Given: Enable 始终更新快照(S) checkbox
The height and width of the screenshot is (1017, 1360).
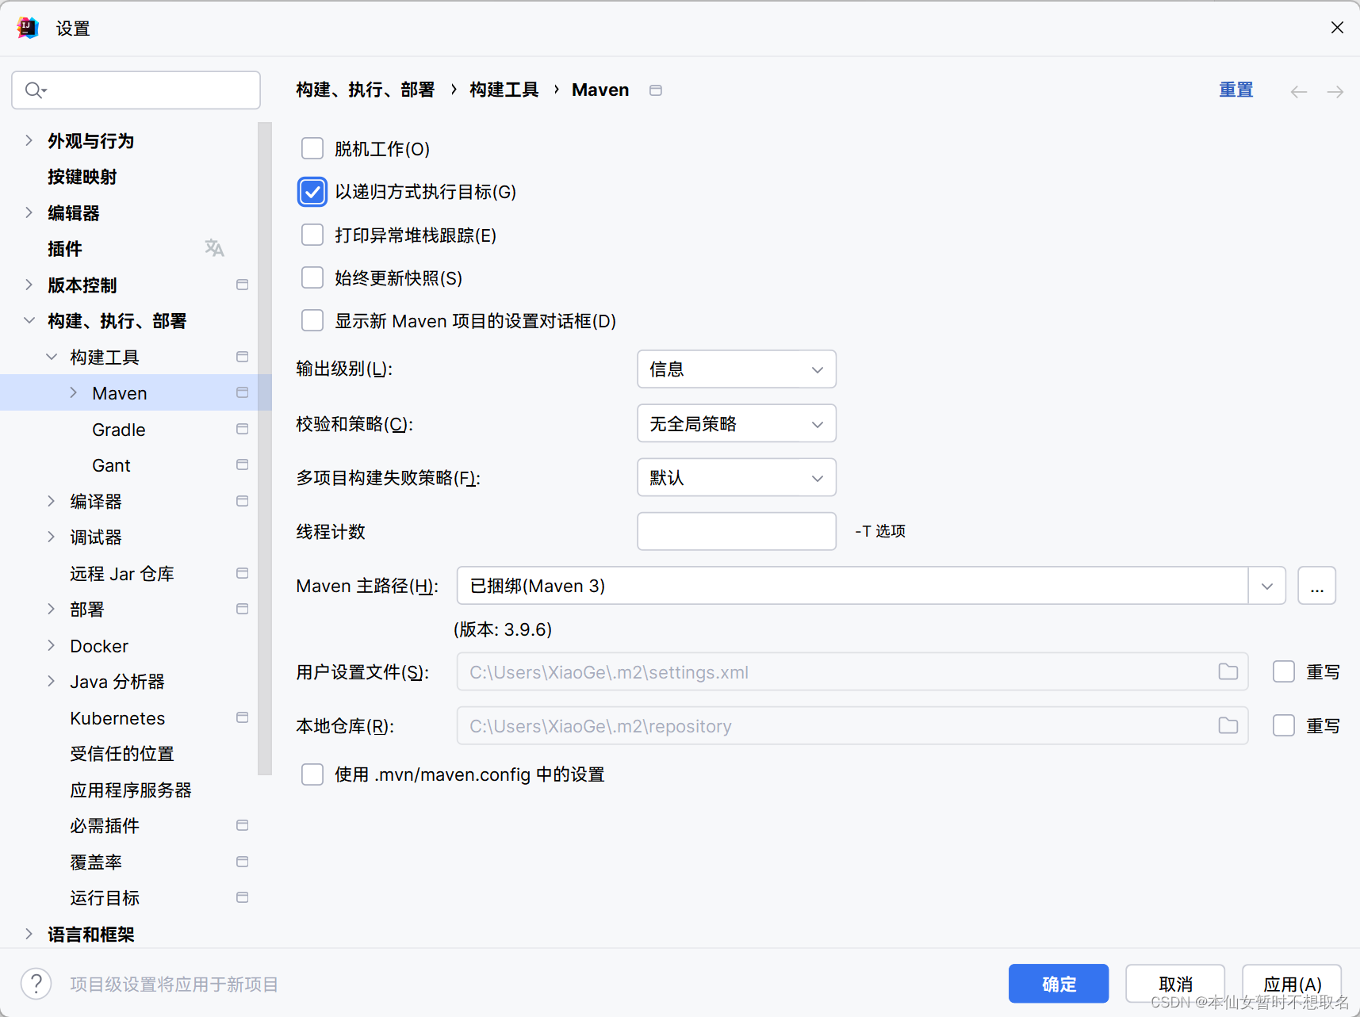Looking at the screenshot, I should (312, 277).
